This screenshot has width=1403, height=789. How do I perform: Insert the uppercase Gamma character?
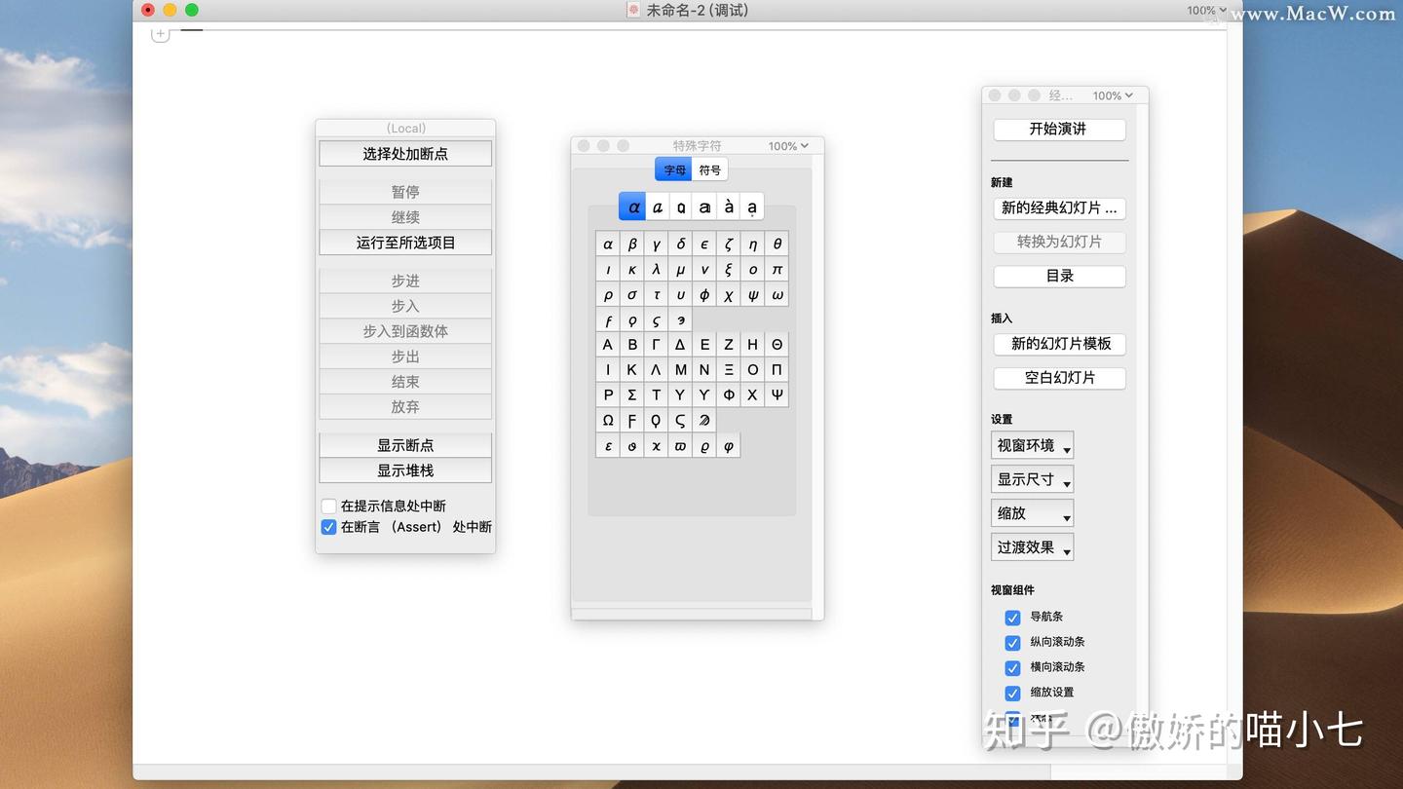click(657, 344)
